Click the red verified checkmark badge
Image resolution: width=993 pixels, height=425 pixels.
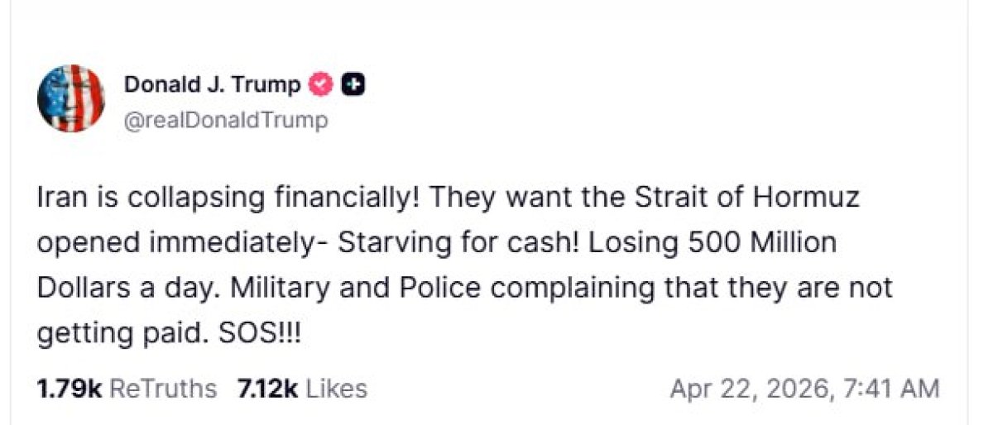pos(320,84)
